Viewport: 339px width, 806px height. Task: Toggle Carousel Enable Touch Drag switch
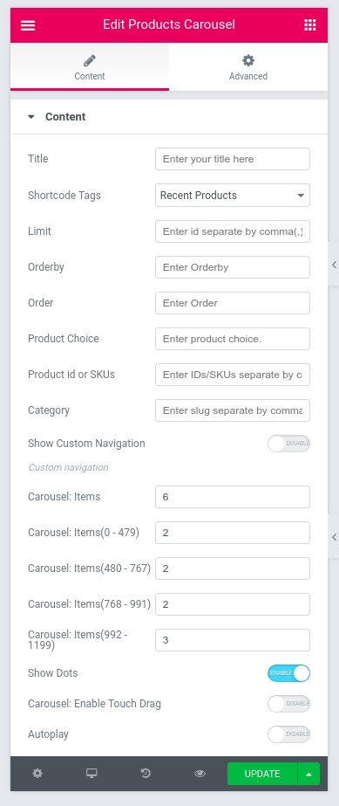click(288, 703)
